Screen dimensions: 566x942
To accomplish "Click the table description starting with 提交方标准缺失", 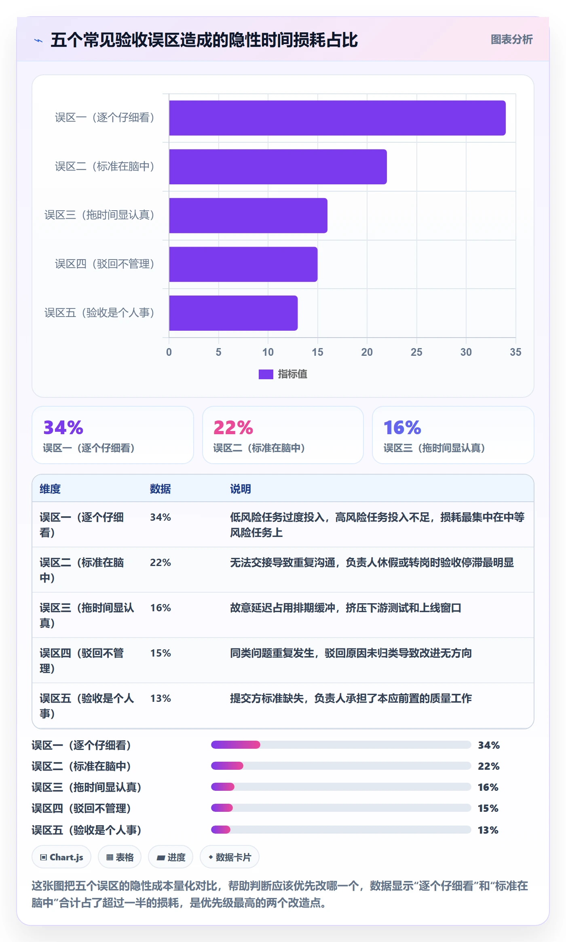I will 351,698.
